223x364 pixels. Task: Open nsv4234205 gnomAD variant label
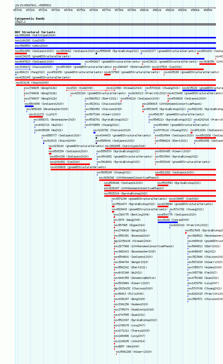coord(43,56)
